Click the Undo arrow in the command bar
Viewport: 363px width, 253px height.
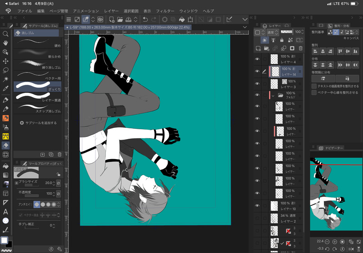click(x=145, y=19)
